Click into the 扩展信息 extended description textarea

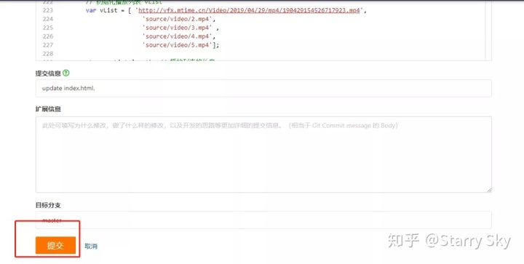263,154
